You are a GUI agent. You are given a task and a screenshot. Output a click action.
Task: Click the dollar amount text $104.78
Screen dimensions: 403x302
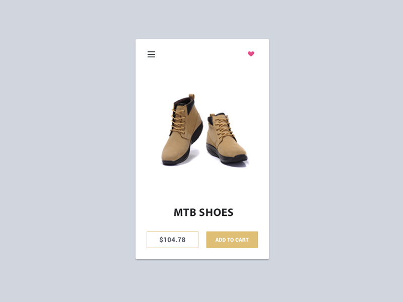pyautogui.click(x=172, y=240)
